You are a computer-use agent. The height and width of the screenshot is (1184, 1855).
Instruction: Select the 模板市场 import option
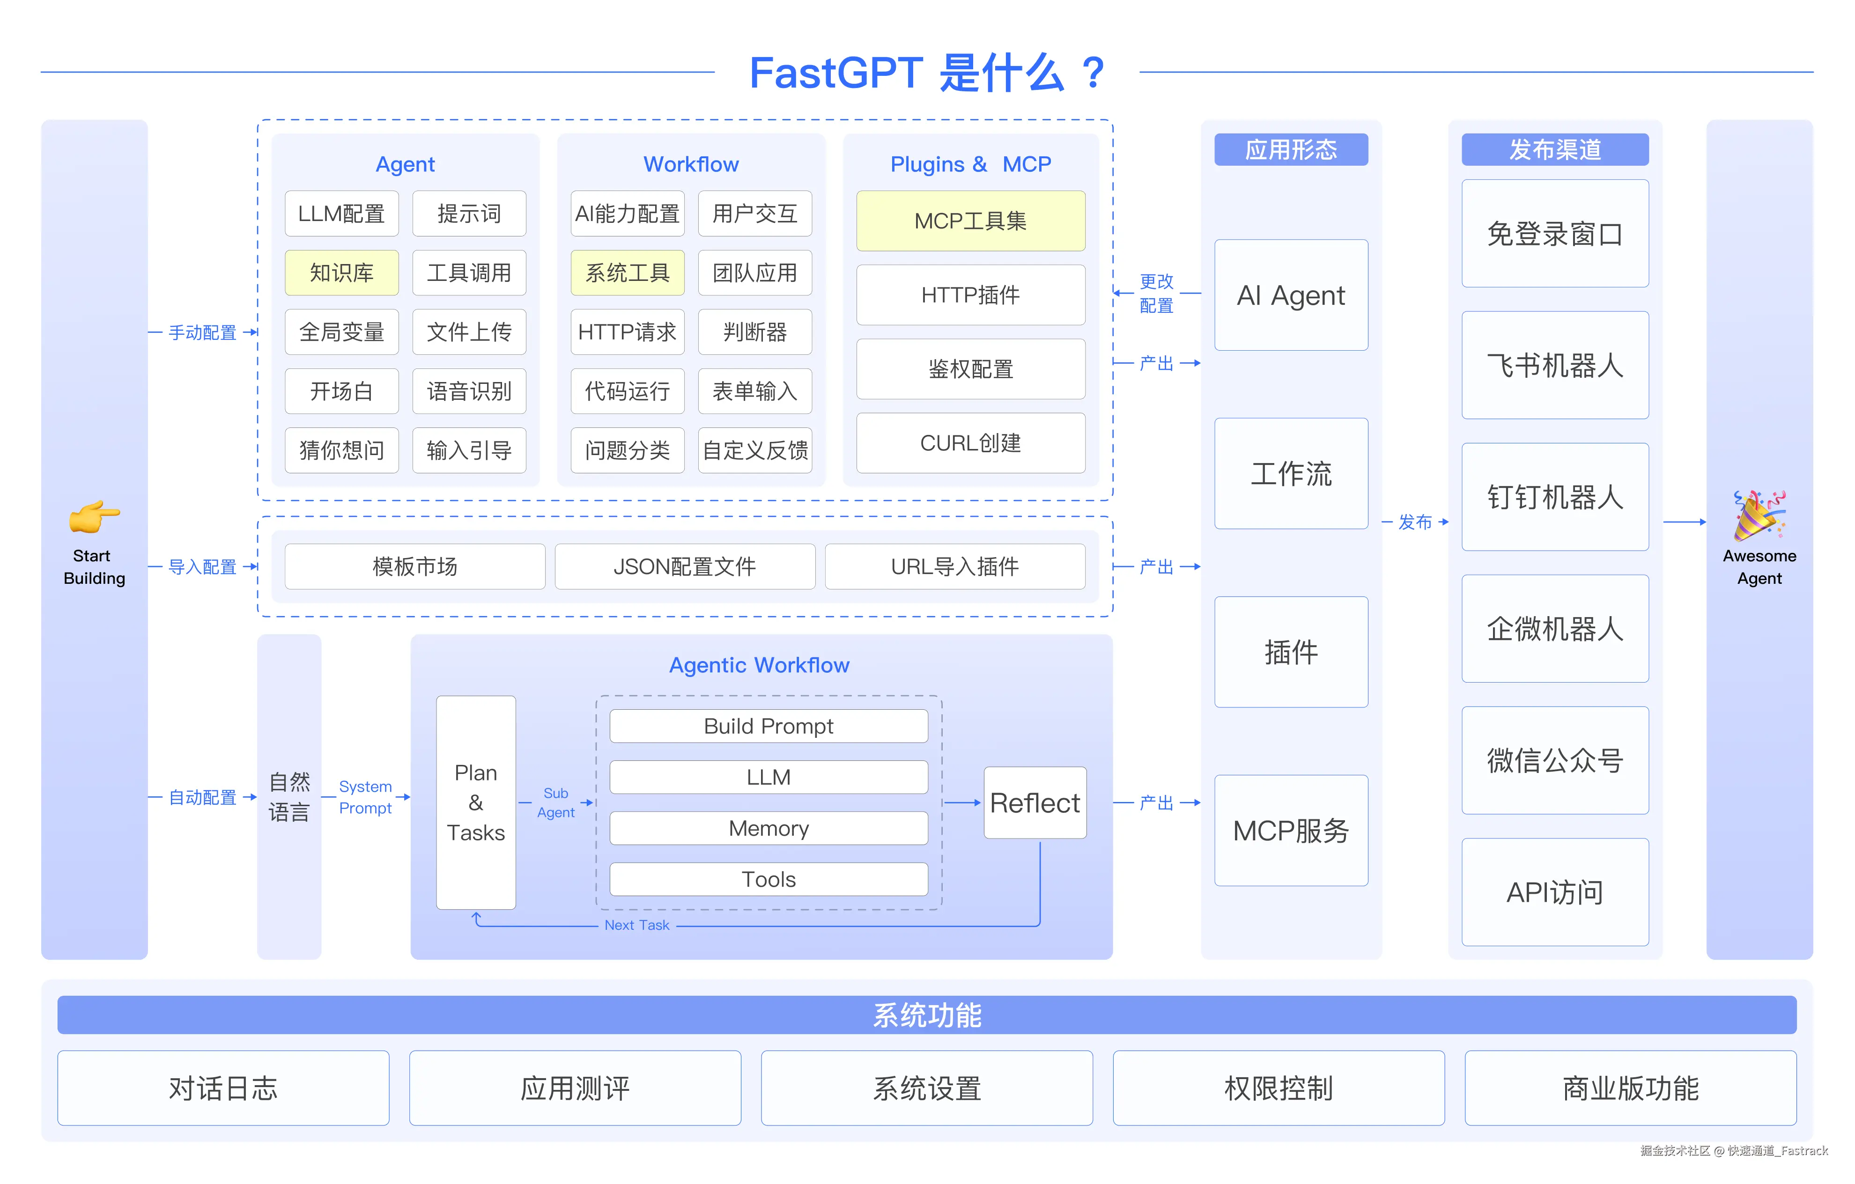tap(414, 567)
